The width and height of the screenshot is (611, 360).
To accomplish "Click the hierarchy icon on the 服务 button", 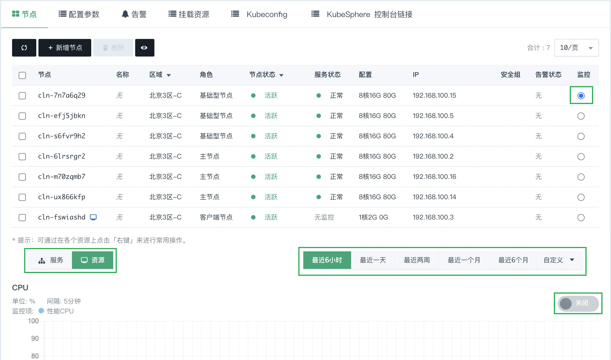I will click(42, 260).
